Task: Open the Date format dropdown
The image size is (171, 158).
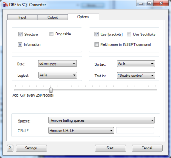Action: (57, 64)
